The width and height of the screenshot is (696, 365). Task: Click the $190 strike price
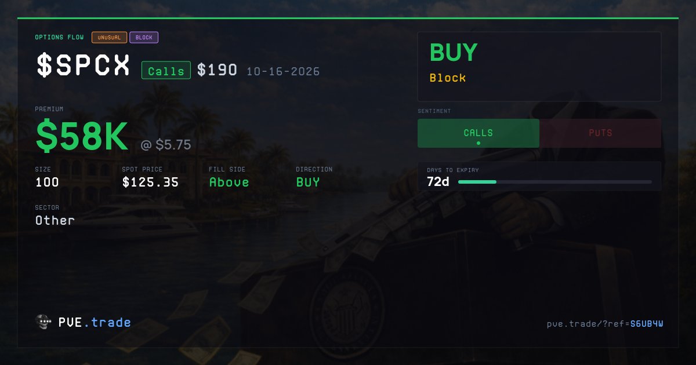tap(217, 70)
